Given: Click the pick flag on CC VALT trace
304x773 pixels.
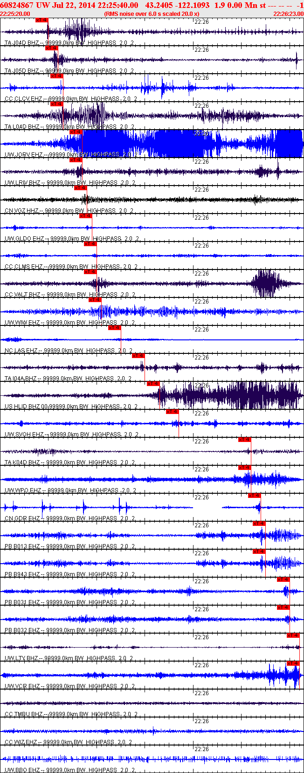Looking at the screenshot, I should 90,272.
